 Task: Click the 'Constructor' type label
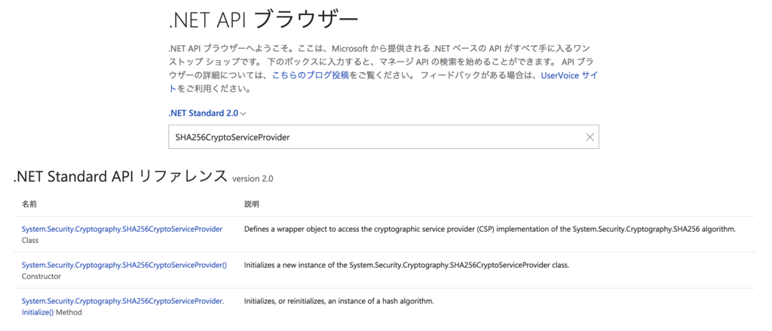tap(41, 276)
